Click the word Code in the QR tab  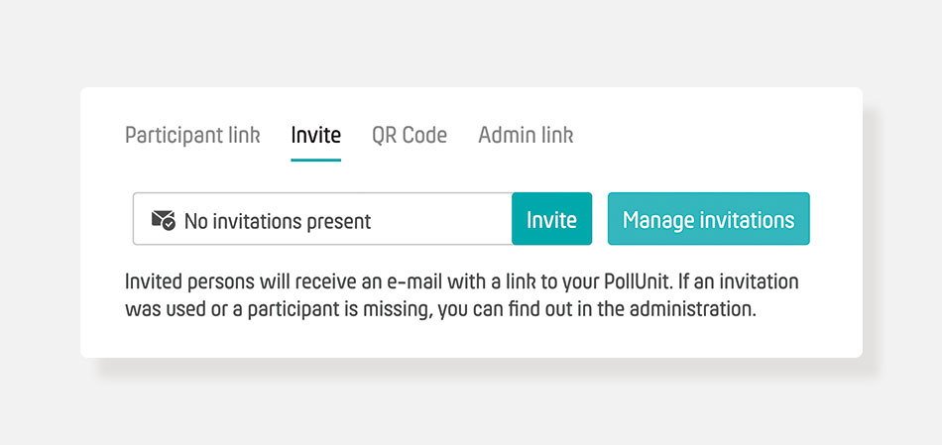pos(424,135)
